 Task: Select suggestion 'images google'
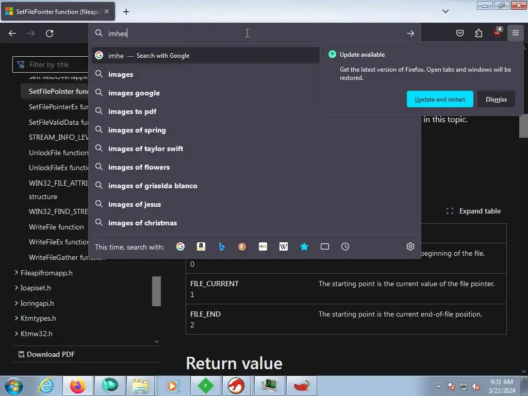click(205, 93)
